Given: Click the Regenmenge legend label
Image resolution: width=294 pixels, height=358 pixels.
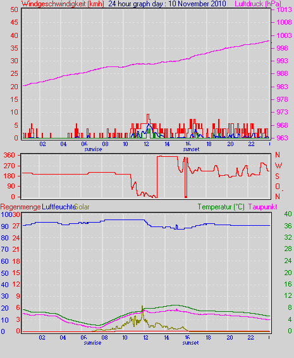Looking at the screenshot, I should click(x=20, y=207).
